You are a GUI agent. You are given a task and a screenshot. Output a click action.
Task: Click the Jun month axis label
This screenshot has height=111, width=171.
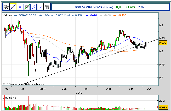[x=64, y=89]
